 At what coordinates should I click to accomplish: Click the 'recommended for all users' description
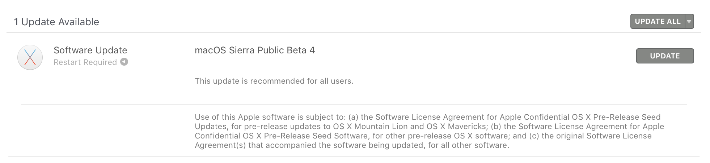coord(274,81)
